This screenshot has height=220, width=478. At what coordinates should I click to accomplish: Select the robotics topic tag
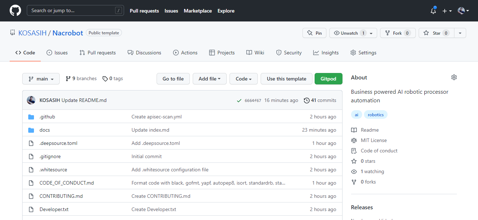[x=376, y=115]
